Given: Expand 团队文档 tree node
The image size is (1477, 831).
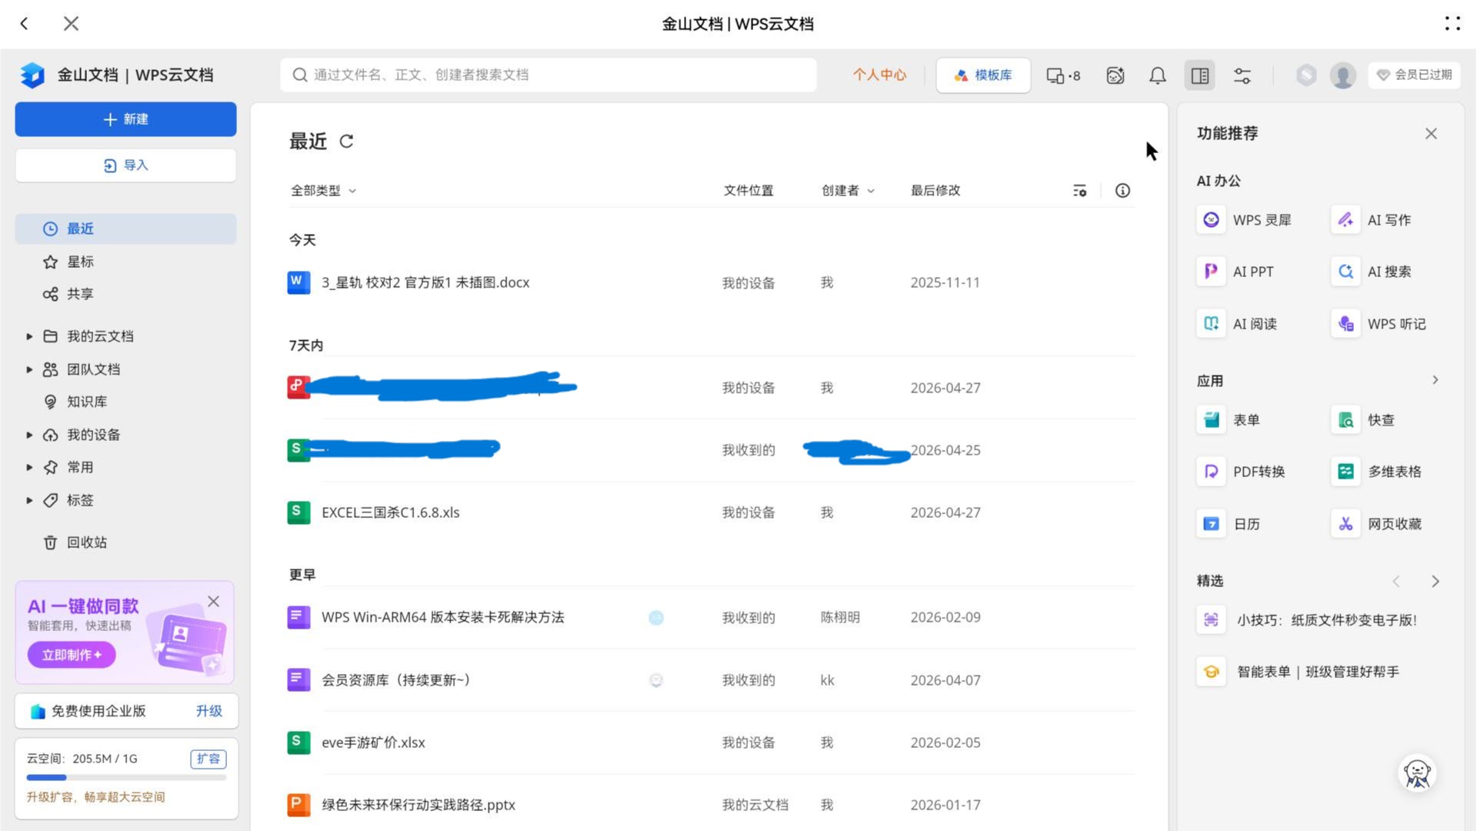Looking at the screenshot, I should point(29,370).
